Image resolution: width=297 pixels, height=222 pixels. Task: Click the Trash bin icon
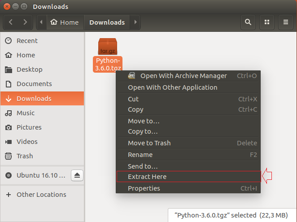click(x=9, y=156)
